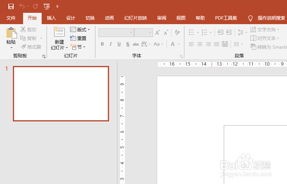287x184 pixels.
Task: Click the bullets list icon
Action: tap(192, 32)
